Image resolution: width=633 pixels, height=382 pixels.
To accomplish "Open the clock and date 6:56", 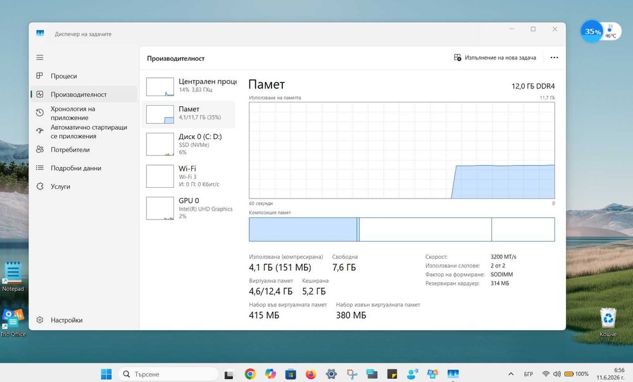I will click(x=610, y=374).
